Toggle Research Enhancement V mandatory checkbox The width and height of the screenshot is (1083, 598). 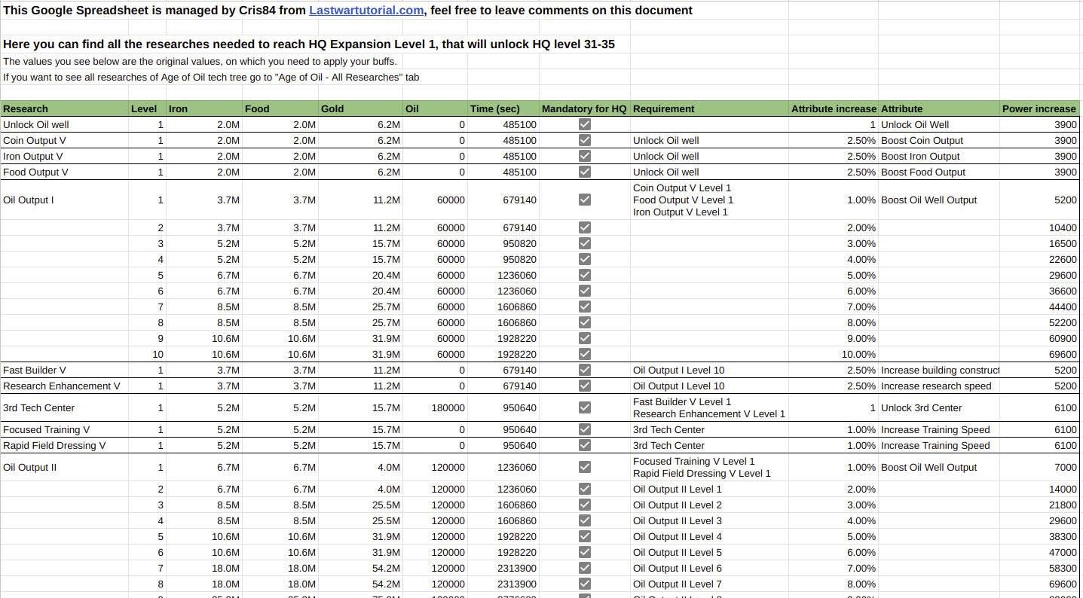point(585,386)
